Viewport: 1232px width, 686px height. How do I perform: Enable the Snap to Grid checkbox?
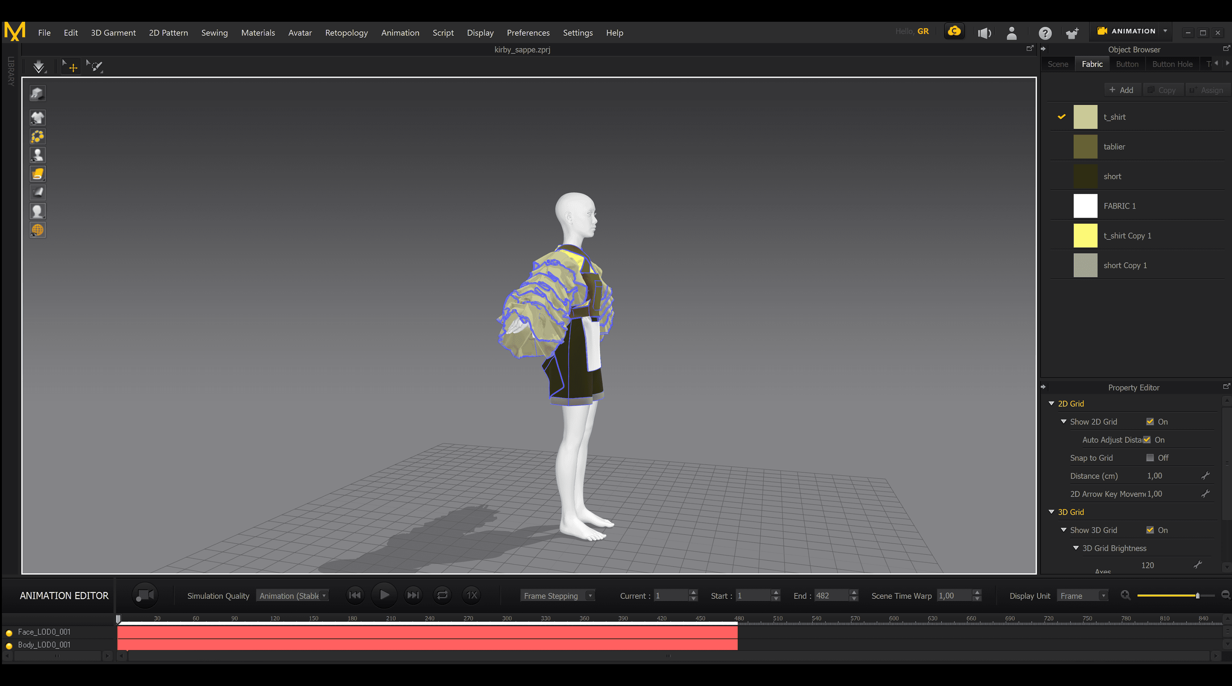tap(1150, 458)
